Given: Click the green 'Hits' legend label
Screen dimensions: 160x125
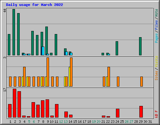Looking at the screenshot, I should click(x=157, y=13).
